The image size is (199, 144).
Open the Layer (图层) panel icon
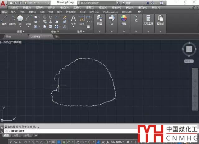pos(99,19)
